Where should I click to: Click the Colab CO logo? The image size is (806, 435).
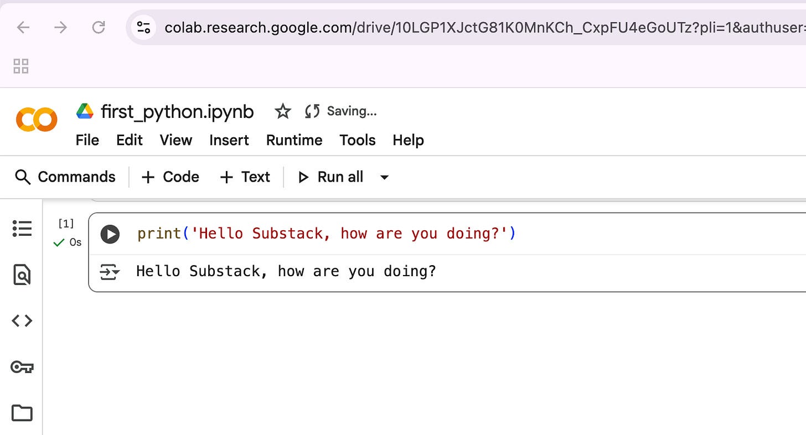coord(37,119)
